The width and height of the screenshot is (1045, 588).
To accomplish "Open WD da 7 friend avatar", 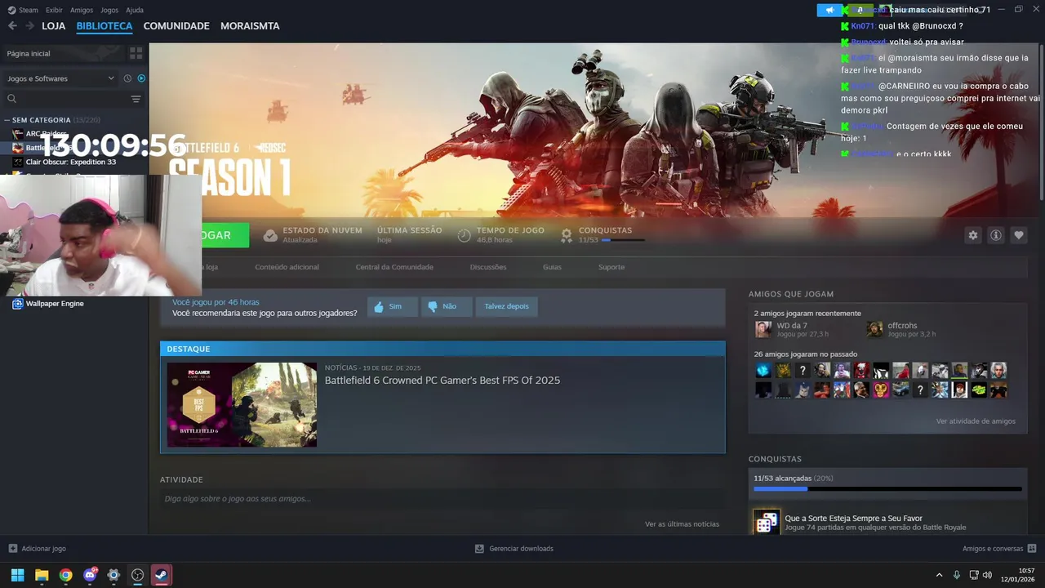I will (x=763, y=329).
